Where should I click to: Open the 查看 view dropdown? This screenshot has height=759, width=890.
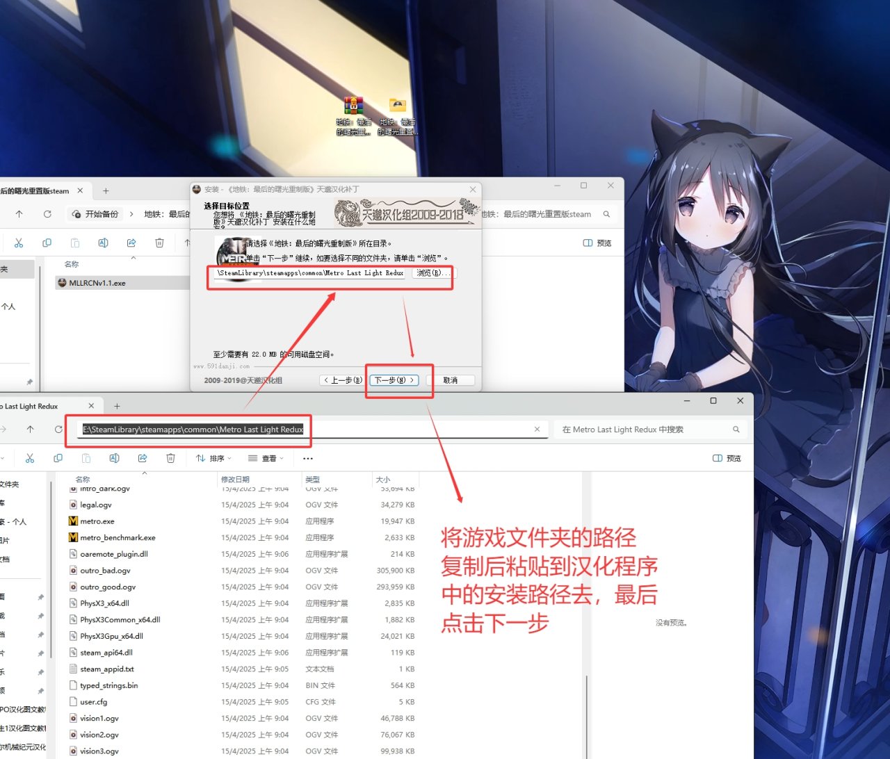click(x=266, y=459)
